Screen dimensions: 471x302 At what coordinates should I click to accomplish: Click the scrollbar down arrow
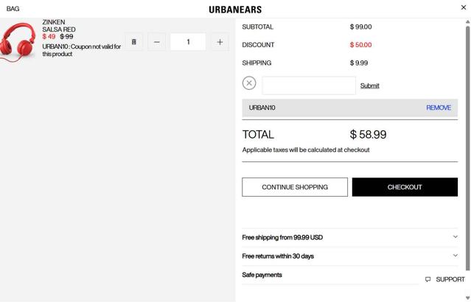click(x=468, y=298)
